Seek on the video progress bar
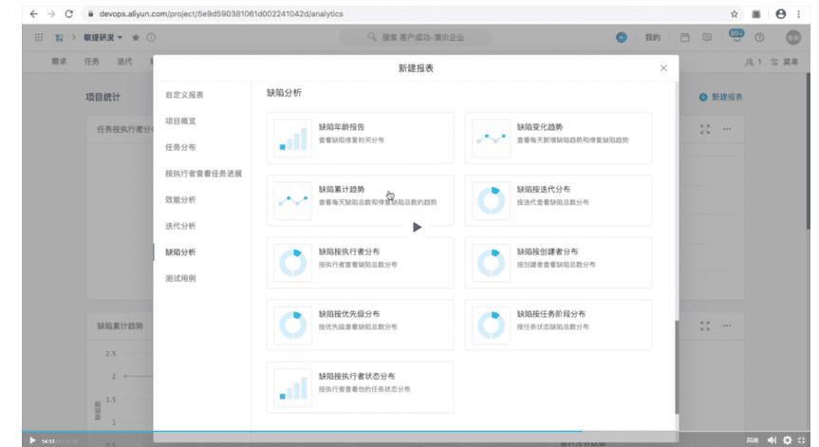The width and height of the screenshot is (819, 447). (416, 431)
